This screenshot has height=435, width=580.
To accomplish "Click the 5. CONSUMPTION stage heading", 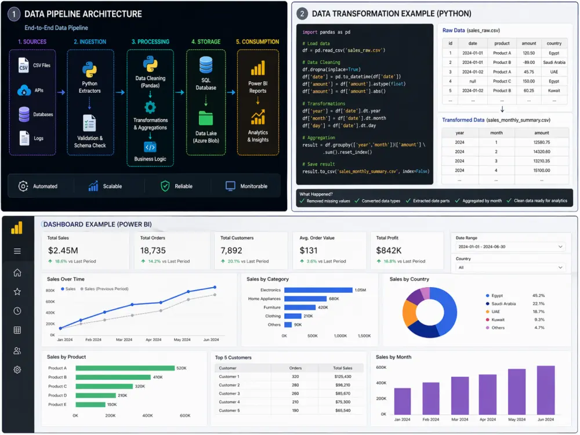I will click(x=258, y=42).
